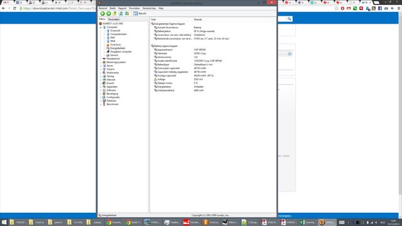The width and height of the screenshot is (402, 226).
Task: Click the Overclock flame icon in the tree
Action: tap(108, 45)
